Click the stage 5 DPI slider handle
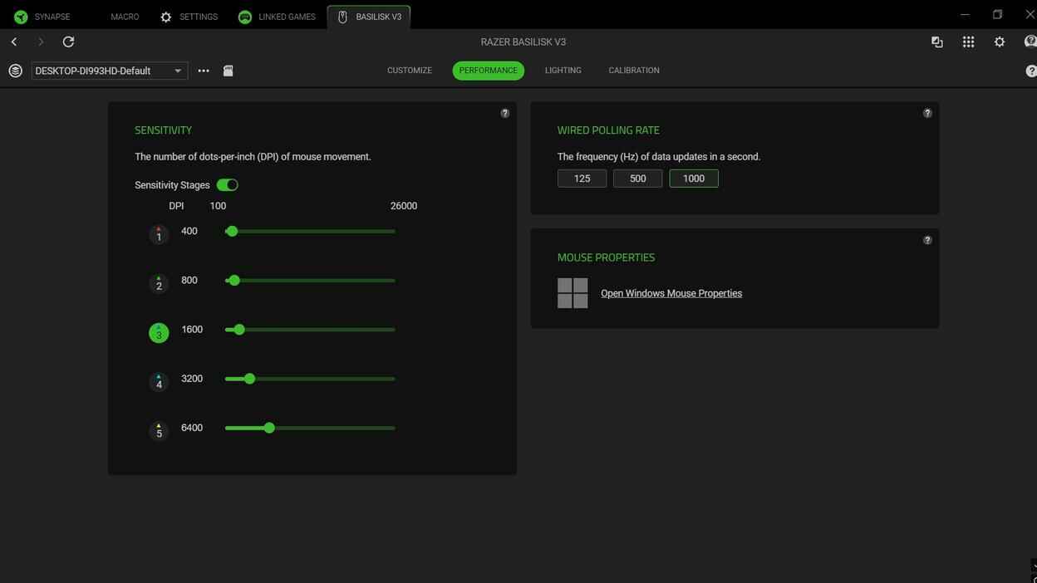 [269, 428]
